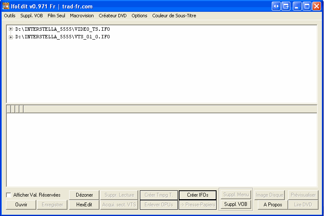Click the Suppl. VOB button at bottom

point(236,205)
